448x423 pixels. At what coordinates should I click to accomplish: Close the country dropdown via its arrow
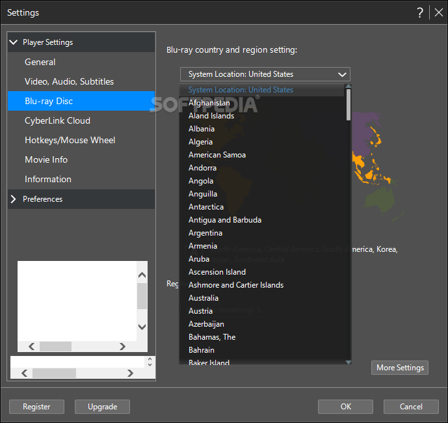tap(342, 75)
